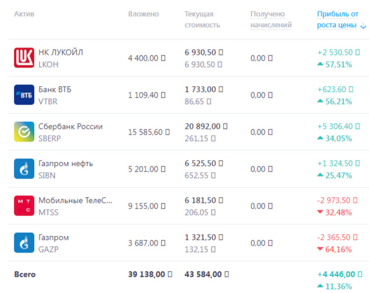Click the Вложено column header

tap(143, 13)
